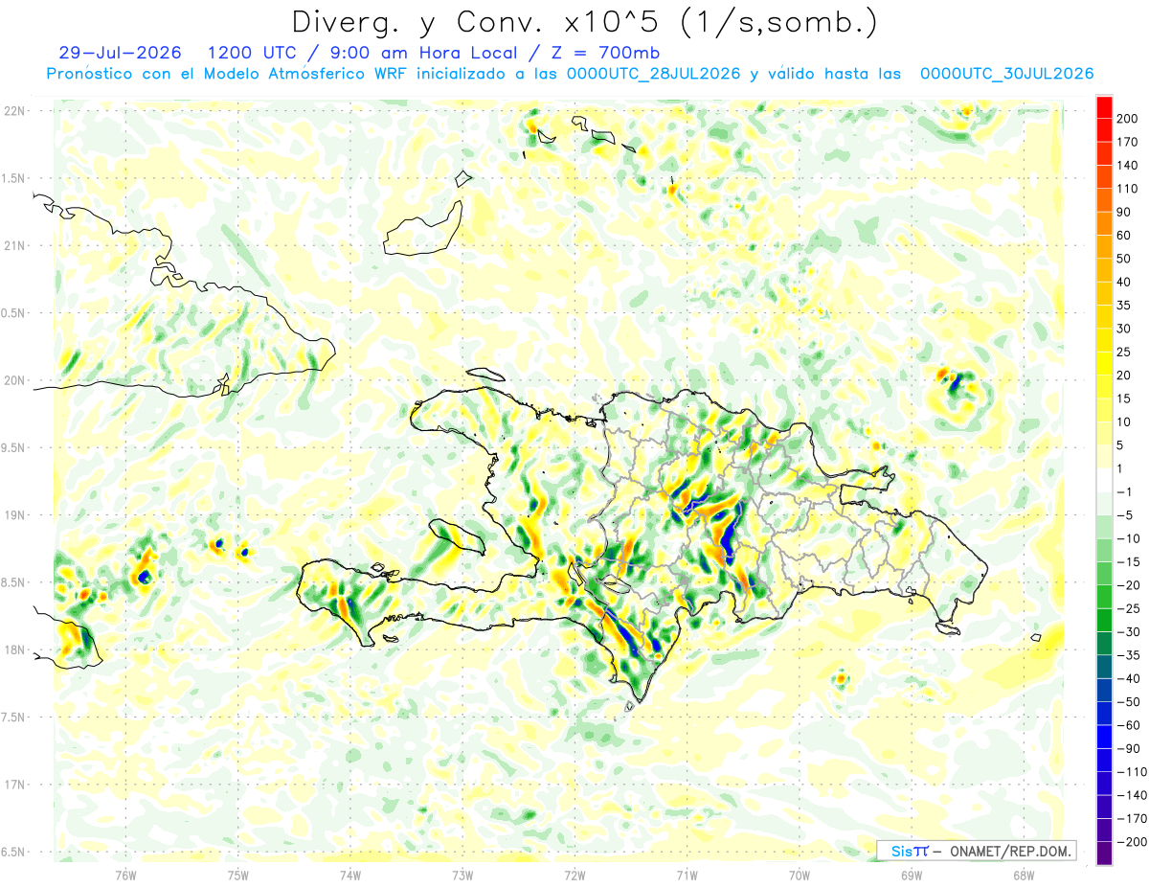Click the '72W' longitude label
Screen dimensions: 1149x888
574,875
